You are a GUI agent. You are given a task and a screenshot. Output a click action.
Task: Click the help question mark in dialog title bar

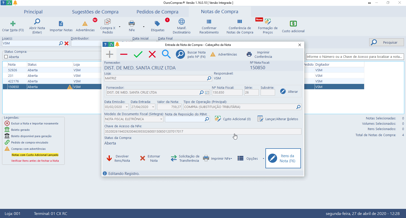[x=105, y=45]
